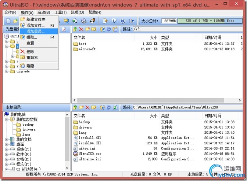This screenshot has height=181, width=247.
Task: Go up one level in the local pane
Action: coord(75,107)
